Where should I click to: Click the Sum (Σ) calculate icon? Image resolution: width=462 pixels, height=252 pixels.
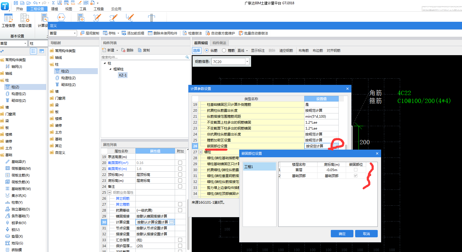click(53, 3)
